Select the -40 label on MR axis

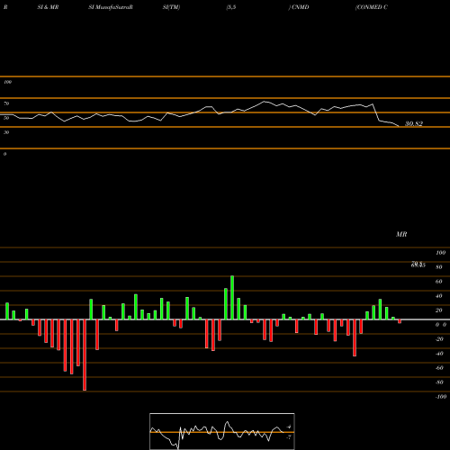pyautogui.click(x=439, y=354)
